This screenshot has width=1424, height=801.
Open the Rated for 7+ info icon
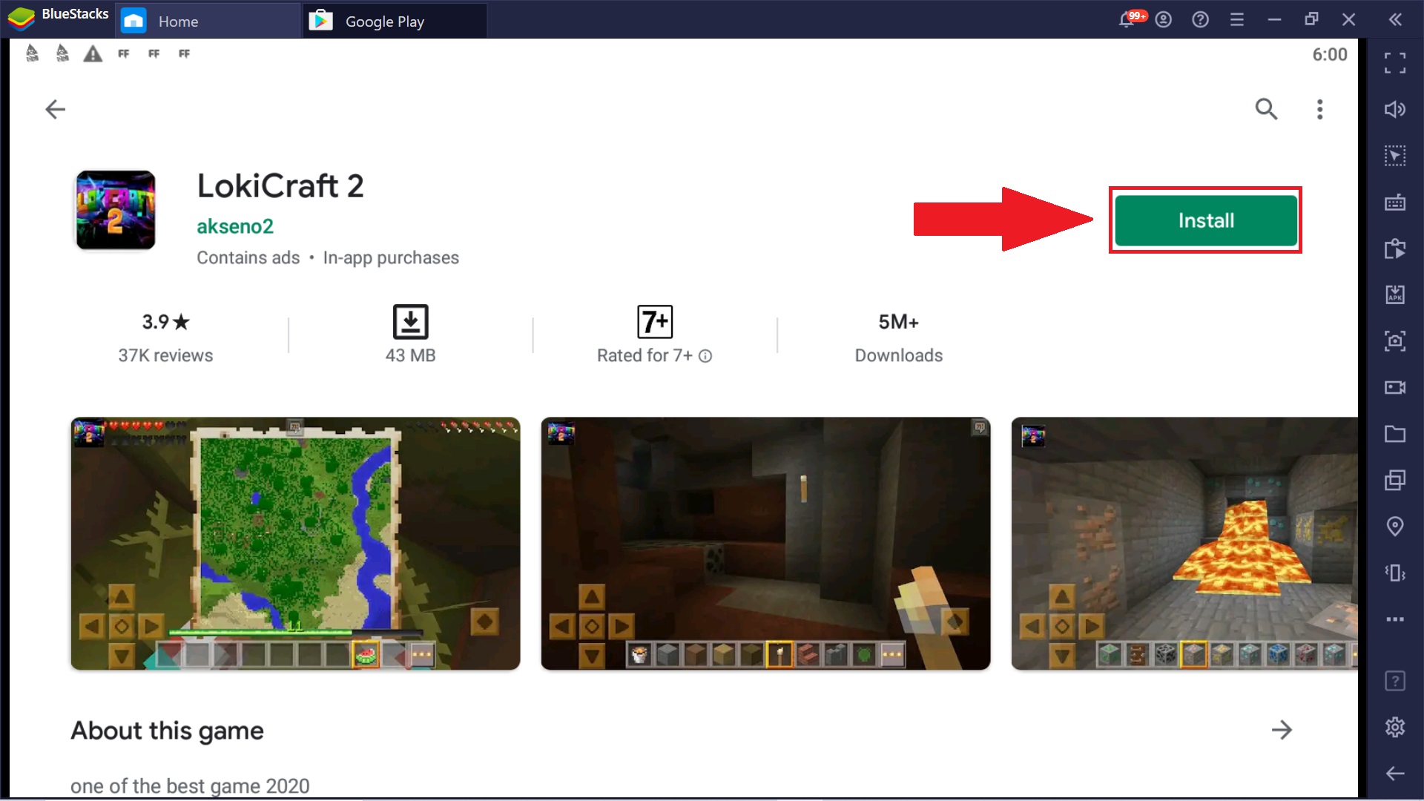tap(705, 356)
